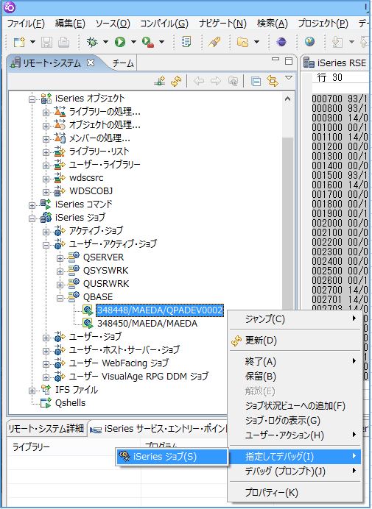Open the プロジェクト(P) menu

point(323,24)
